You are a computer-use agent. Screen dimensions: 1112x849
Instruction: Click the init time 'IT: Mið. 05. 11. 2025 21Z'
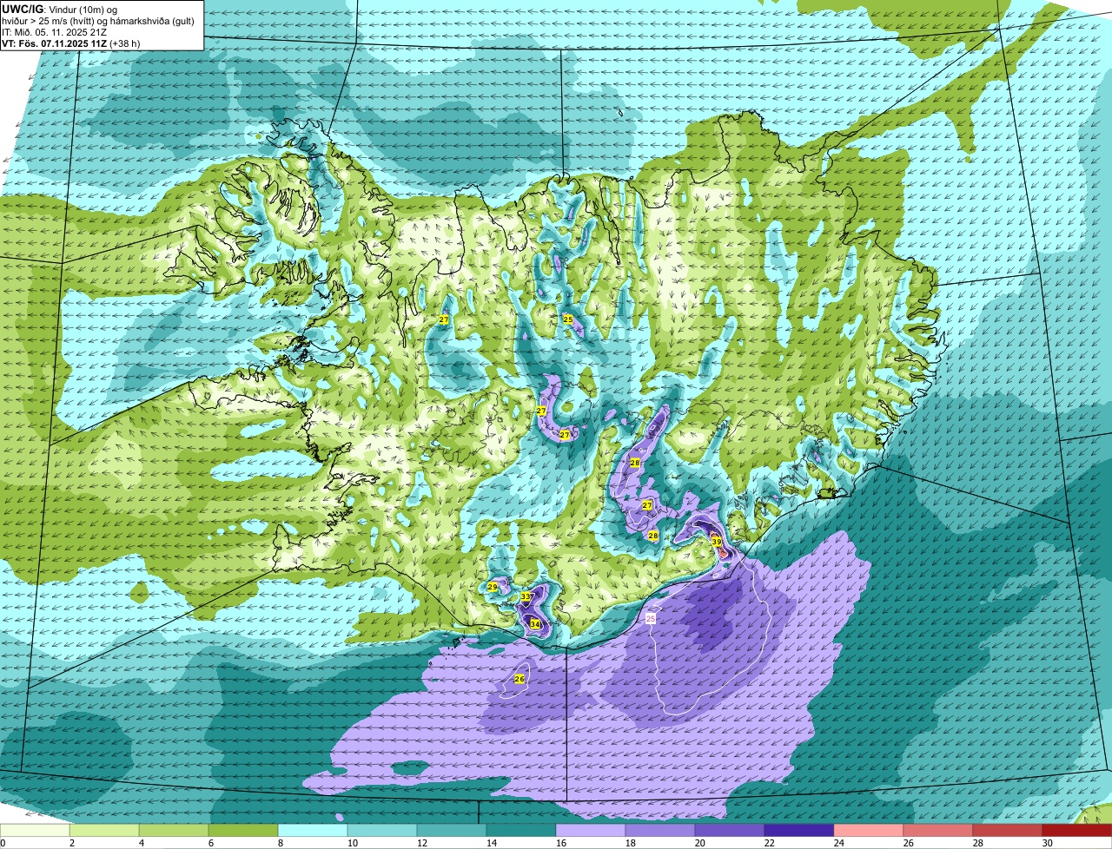coord(54,31)
